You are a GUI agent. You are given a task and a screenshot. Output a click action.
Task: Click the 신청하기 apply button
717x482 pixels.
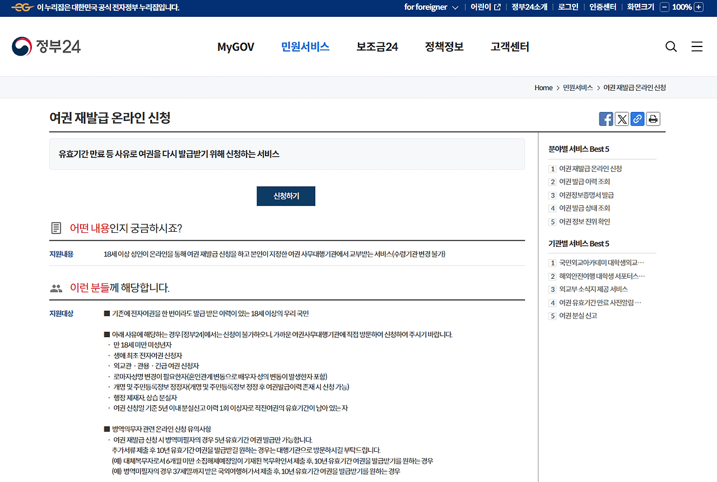[x=286, y=196]
